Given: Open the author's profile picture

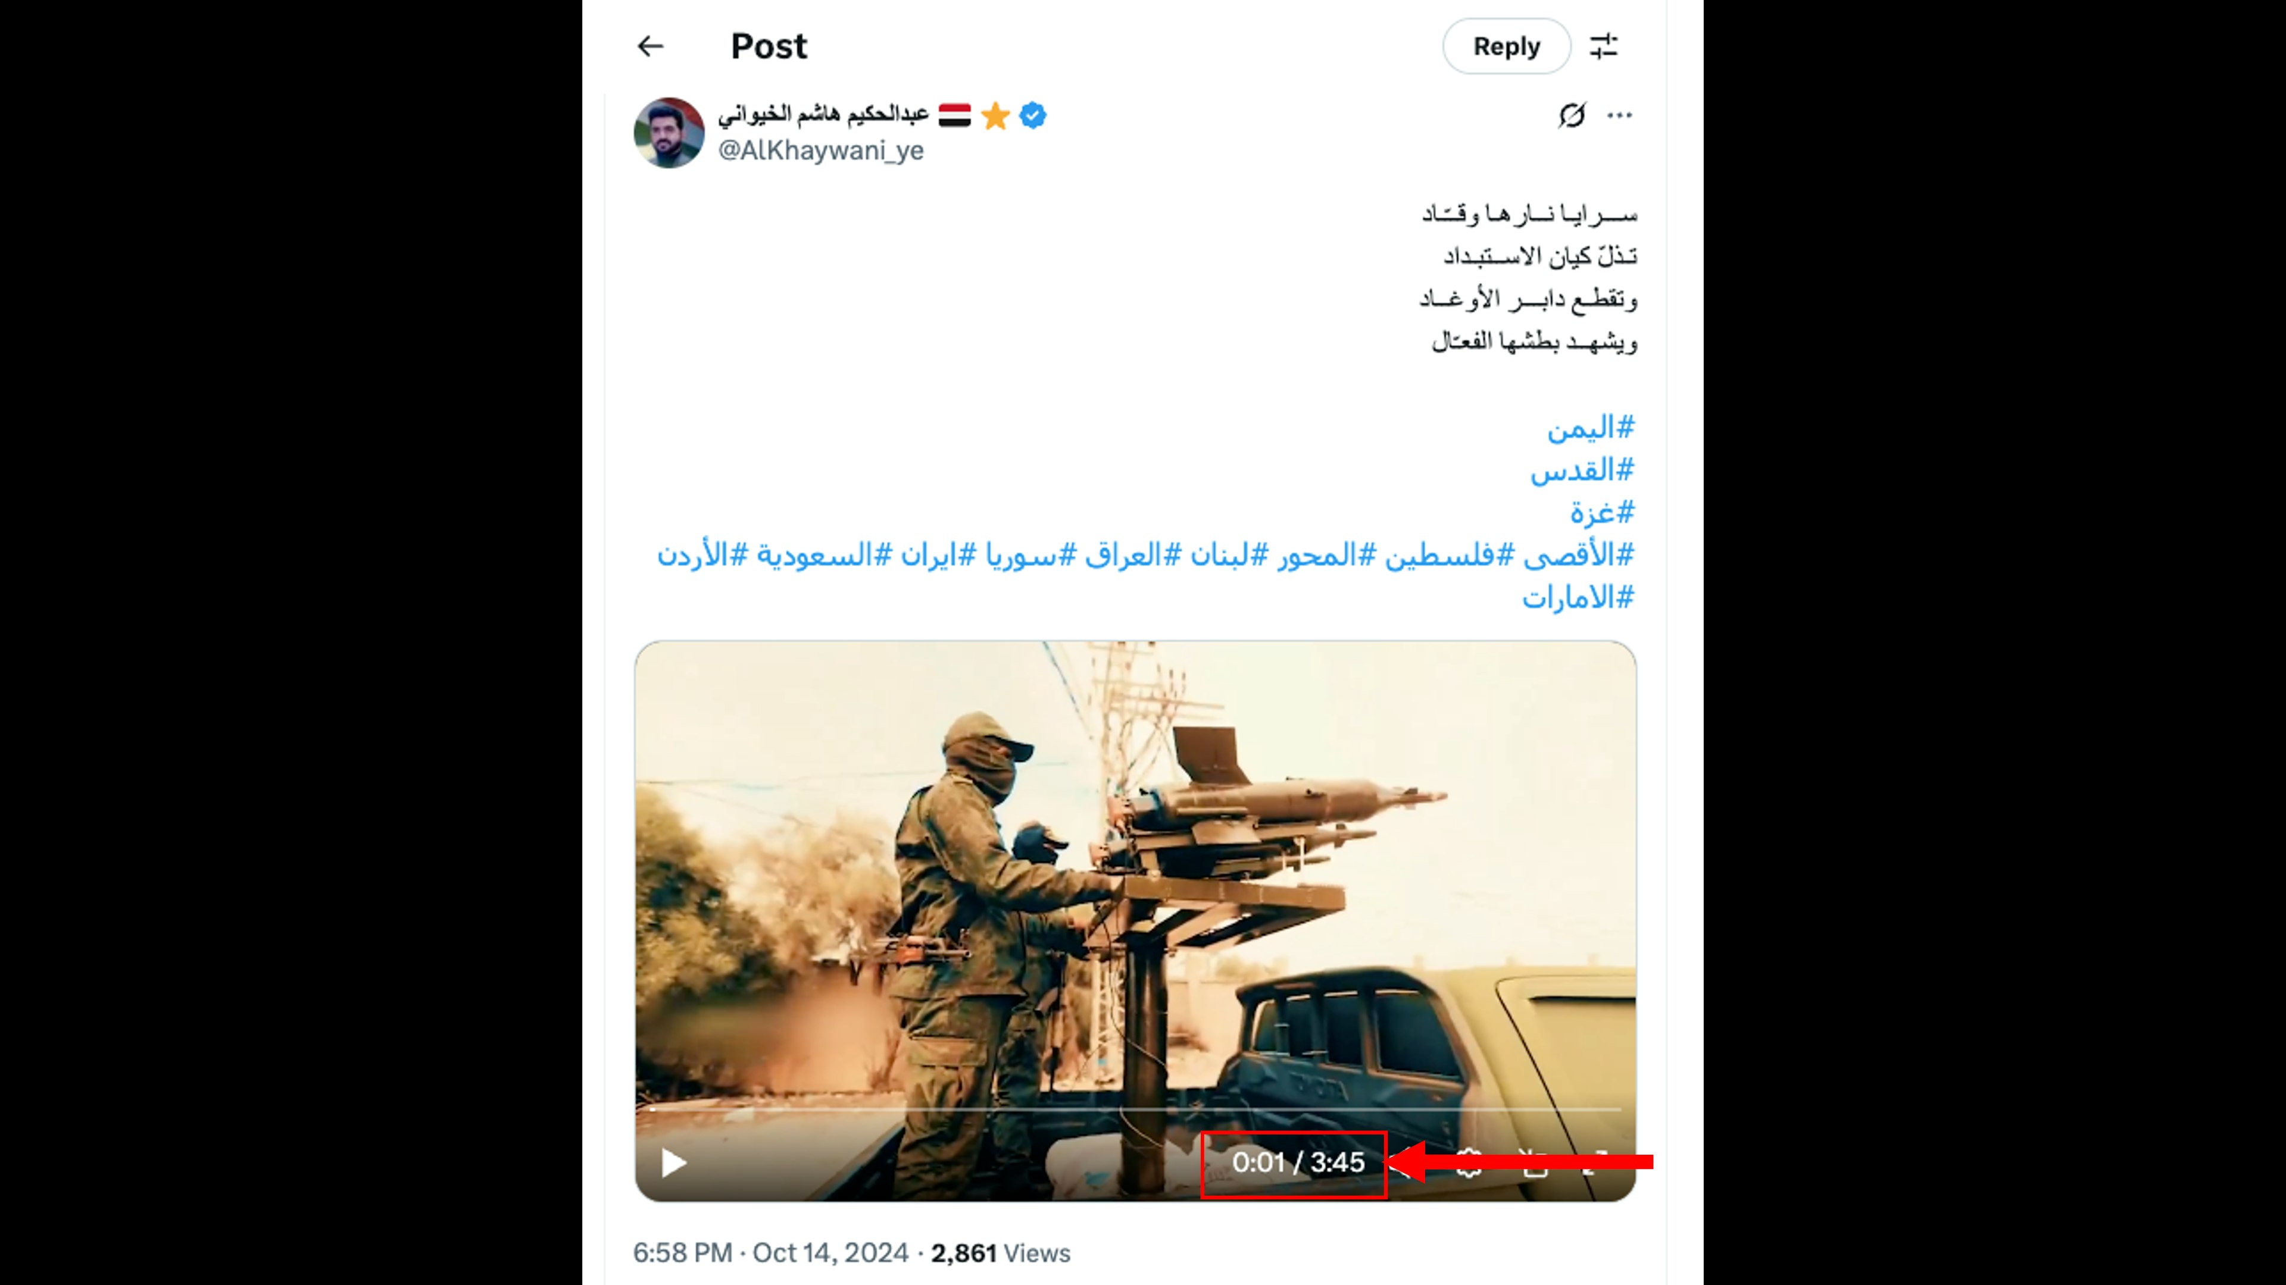Looking at the screenshot, I should point(669,133).
